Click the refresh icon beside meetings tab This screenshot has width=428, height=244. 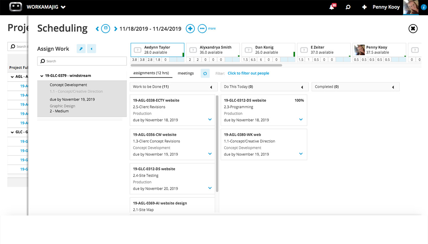[205, 73]
